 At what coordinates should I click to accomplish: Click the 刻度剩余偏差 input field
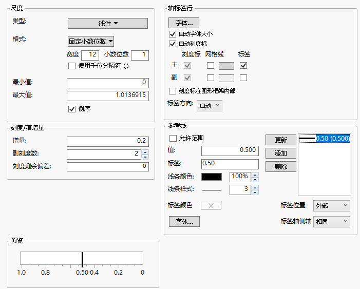[x=108, y=167]
